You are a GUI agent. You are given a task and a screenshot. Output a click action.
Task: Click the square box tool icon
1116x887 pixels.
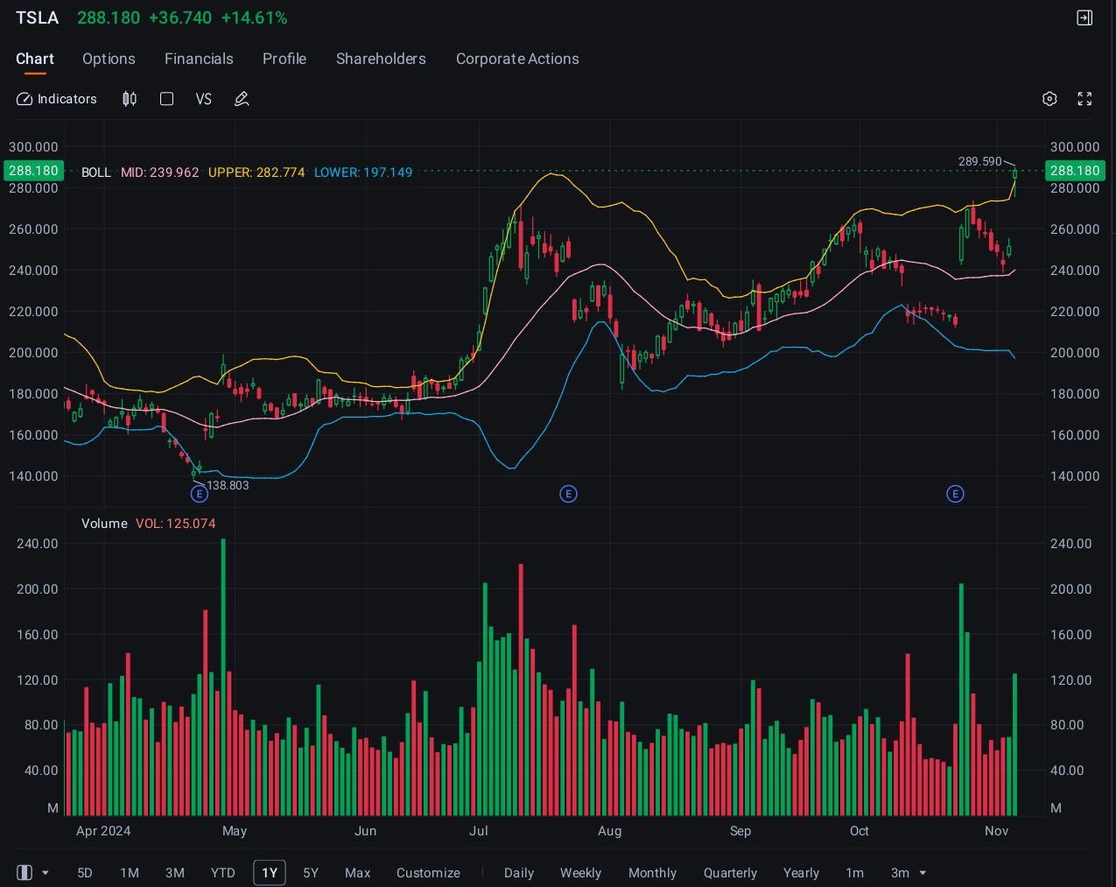click(166, 99)
